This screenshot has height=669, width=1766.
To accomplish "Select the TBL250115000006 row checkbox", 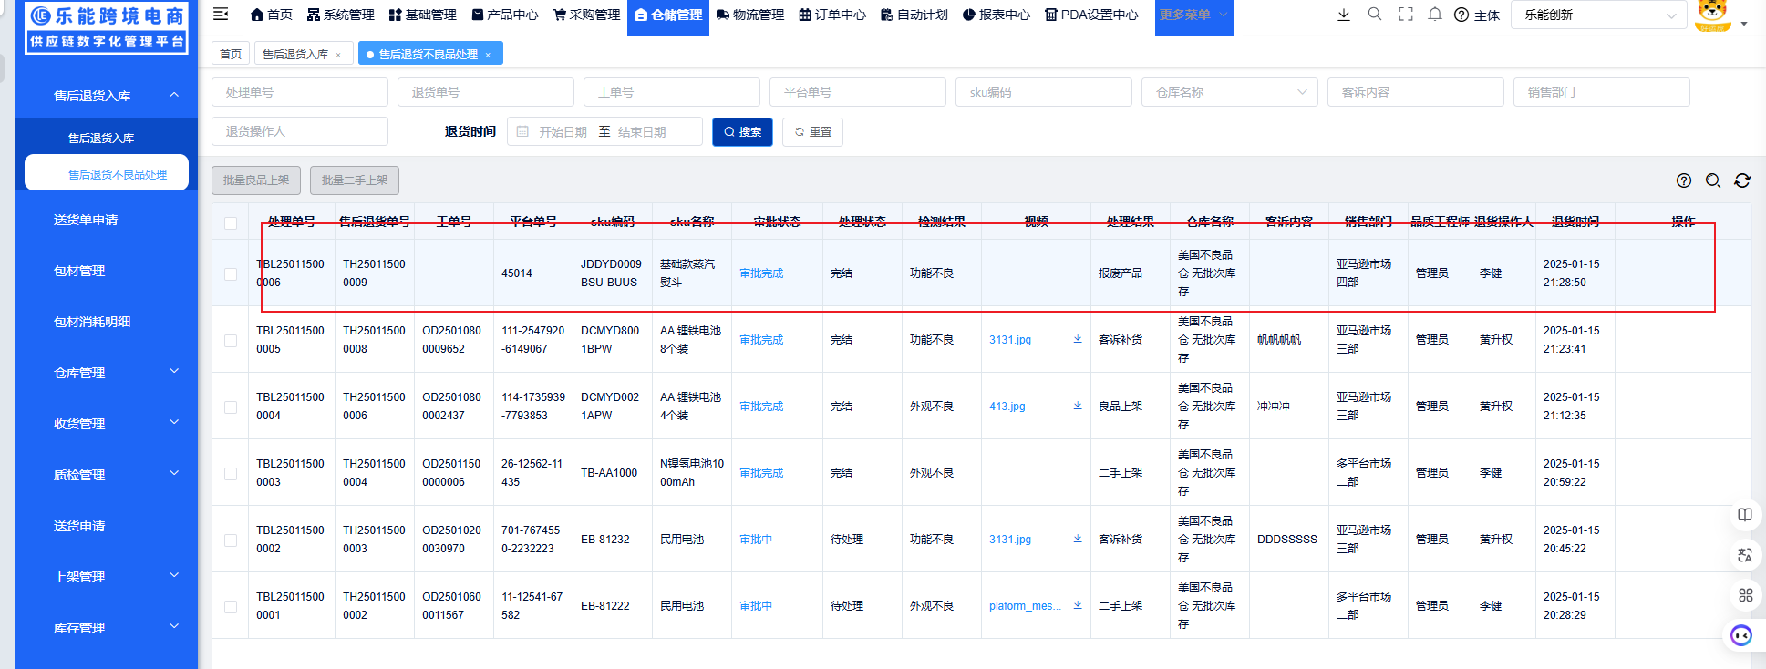I will tap(231, 273).
